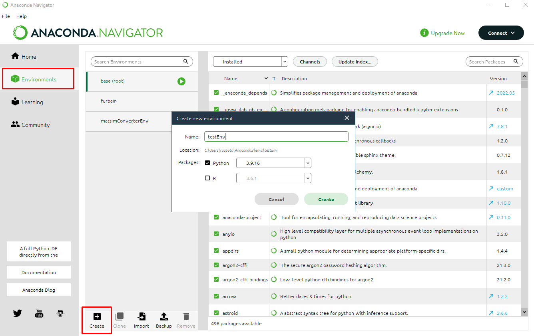Click the Name column sort chevron
This screenshot has width=534, height=336.
266,78
